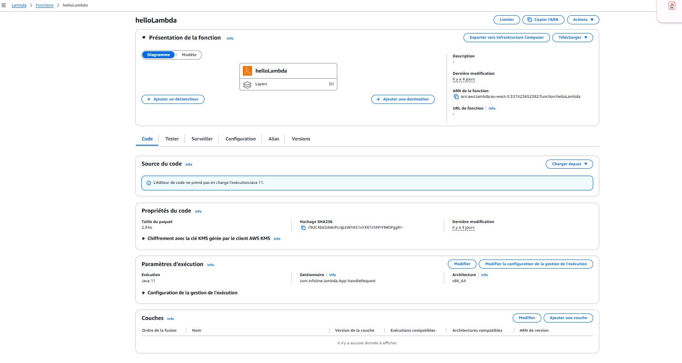Expand Chiffrement avec la clé KMS section
This screenshot has width=682, height=363.
[x=144, y=239]
